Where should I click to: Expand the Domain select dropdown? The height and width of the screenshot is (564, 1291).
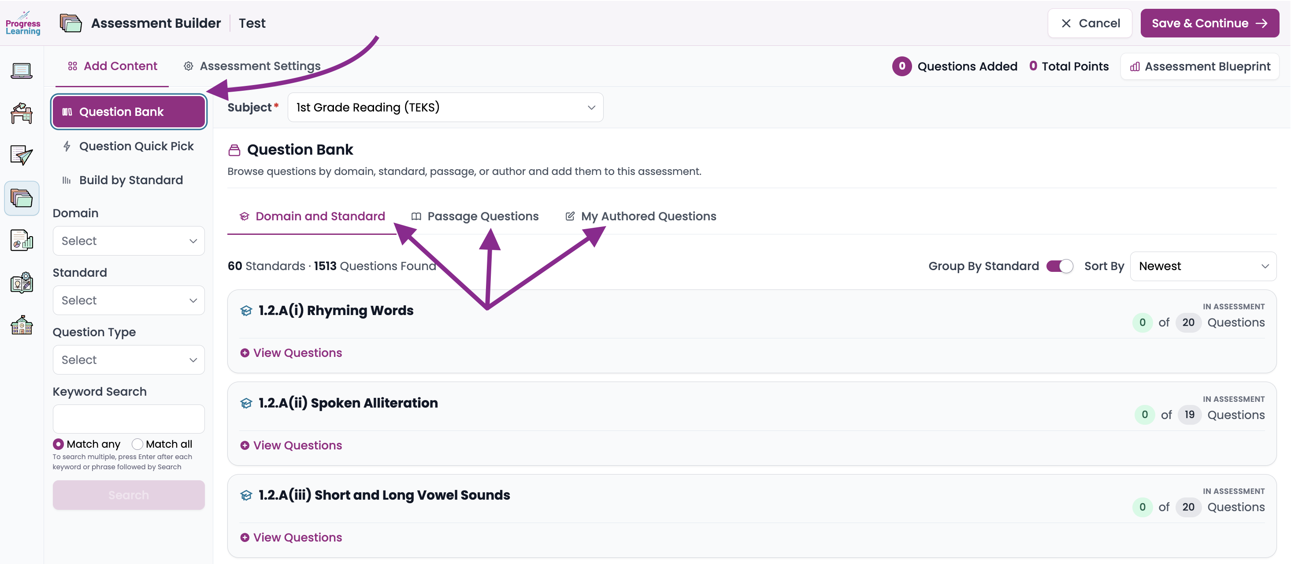129,241
